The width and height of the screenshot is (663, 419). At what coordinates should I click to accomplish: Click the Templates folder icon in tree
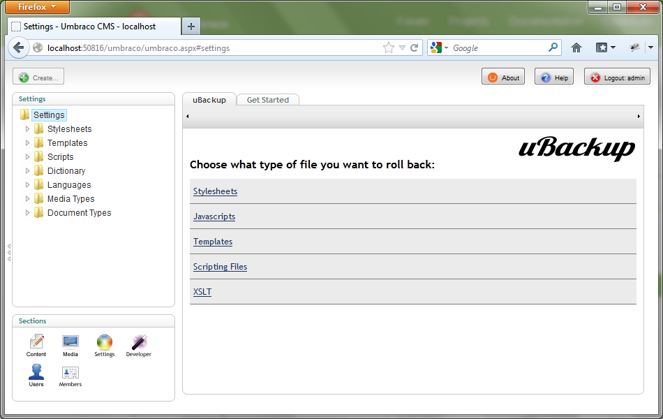tap(39, 142)
